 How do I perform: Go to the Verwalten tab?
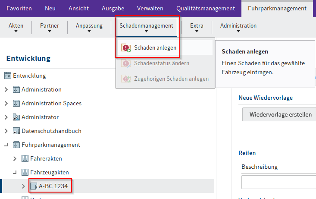pos(150,9)
